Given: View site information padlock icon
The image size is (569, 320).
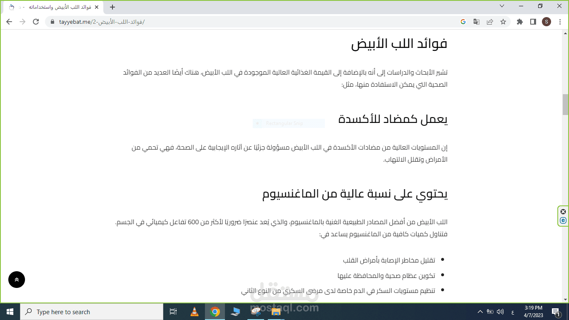Looking at the screenshot, I should [x=52, y=22].
